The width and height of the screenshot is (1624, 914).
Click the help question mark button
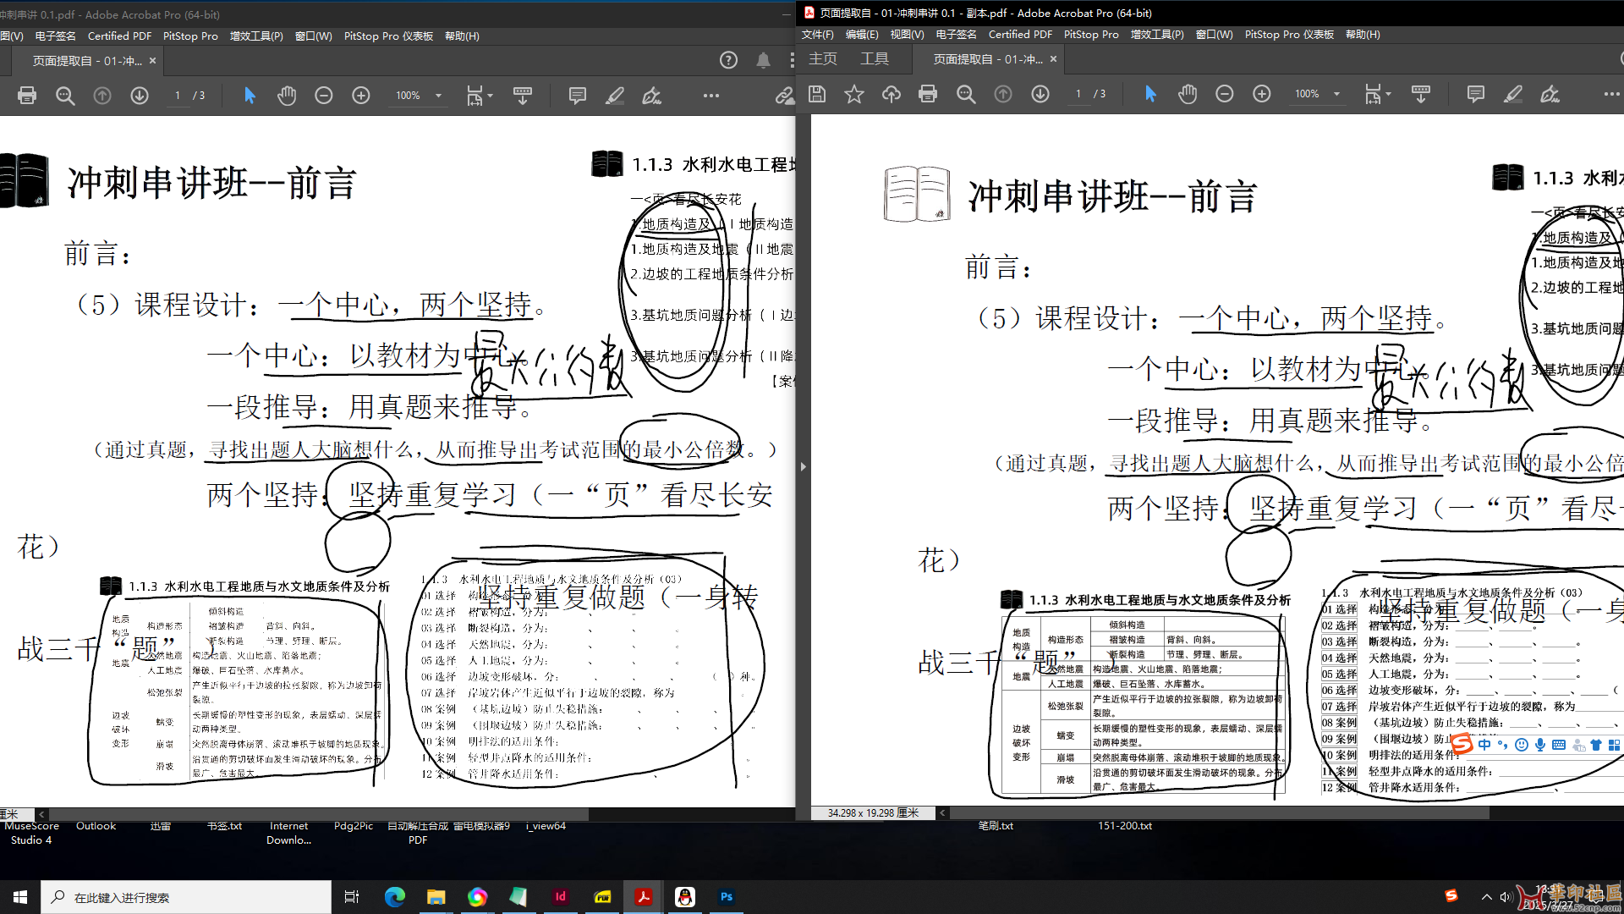point(728,60)
